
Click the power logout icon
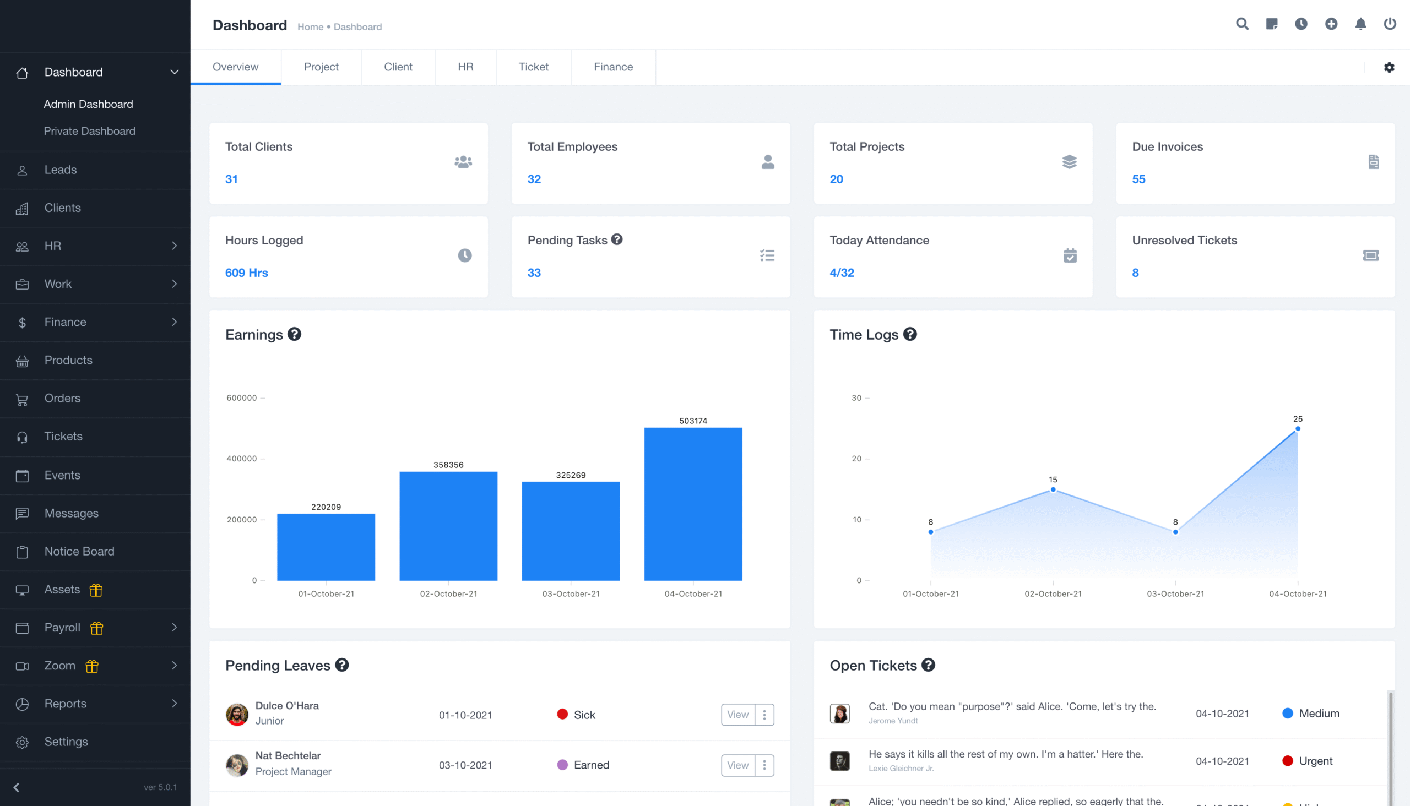pyautogui.click(x=1390, y=24)
